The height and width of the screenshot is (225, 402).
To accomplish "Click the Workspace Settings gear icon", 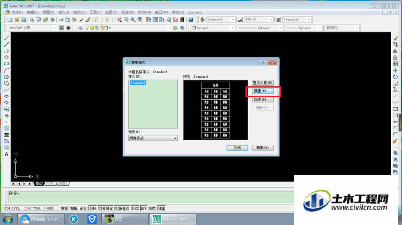I will pos(62,28).
